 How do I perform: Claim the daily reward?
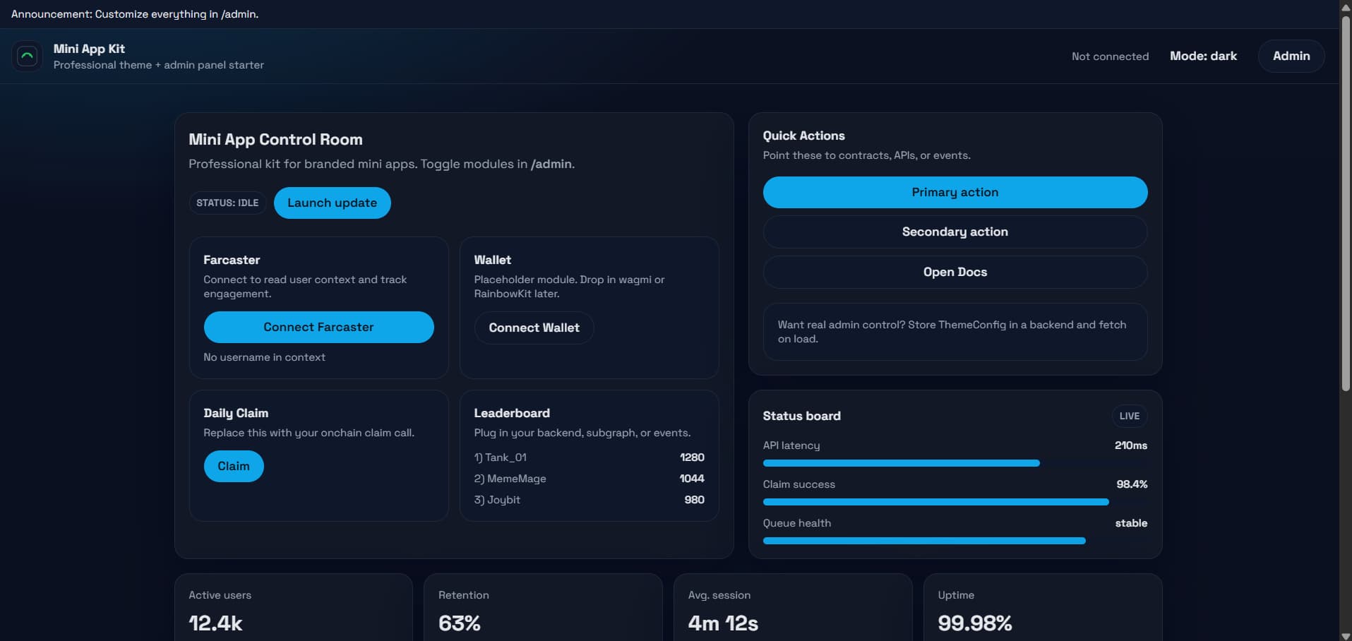[x=234, y=467]
